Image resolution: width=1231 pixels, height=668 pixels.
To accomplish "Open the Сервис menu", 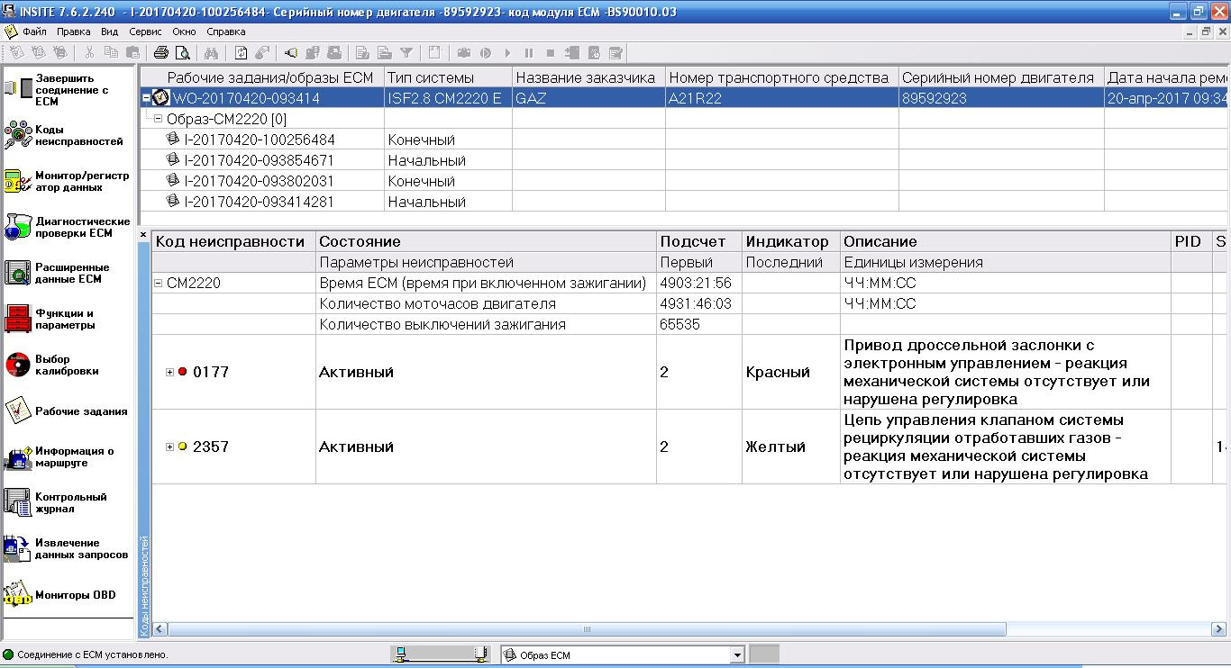I will point(146,32).
